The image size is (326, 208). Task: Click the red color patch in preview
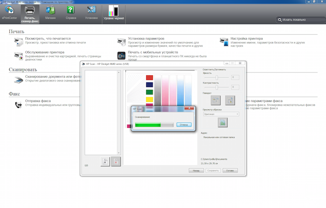(x=150, y=78)
